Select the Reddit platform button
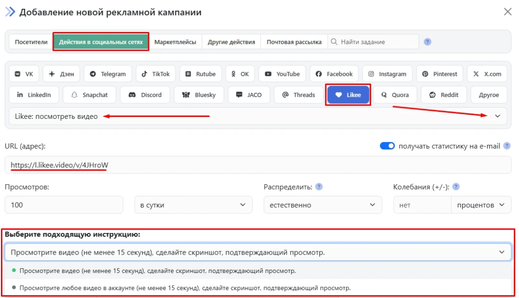The height and width of the screenshot is (298, 519). point(444,95)
